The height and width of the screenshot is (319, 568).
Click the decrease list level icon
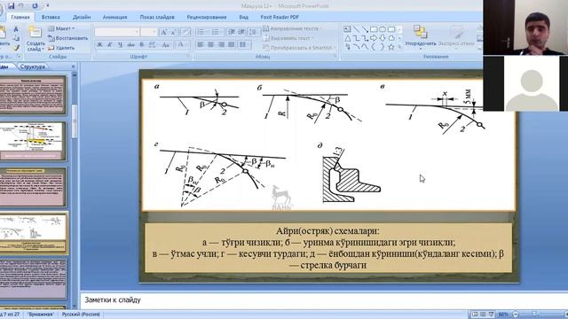pyautogui.click(x=232, y=32)
